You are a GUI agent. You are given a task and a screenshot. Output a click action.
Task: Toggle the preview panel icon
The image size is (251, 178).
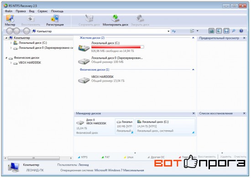(x=211, y=31)
